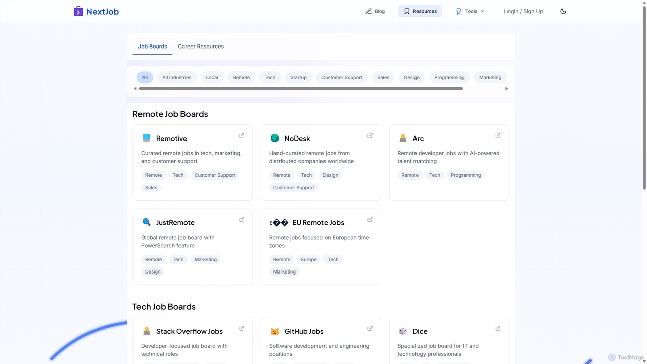Open the Stack Overflow Jobs external link icon

242,328
